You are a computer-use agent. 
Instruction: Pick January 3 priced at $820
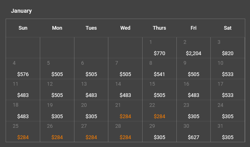pos(228,48)
